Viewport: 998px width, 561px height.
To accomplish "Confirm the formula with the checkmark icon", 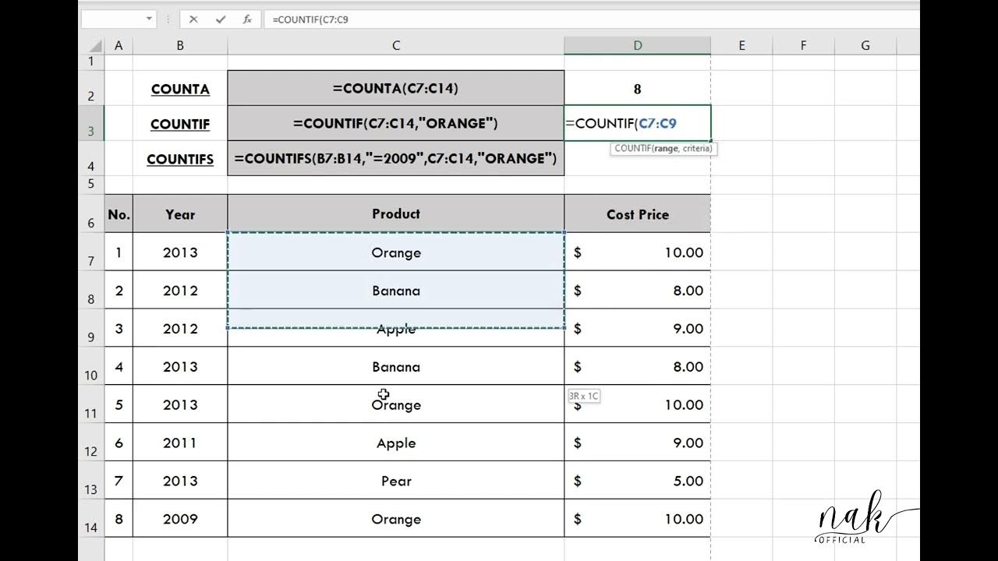I will [x=221, y=19].
